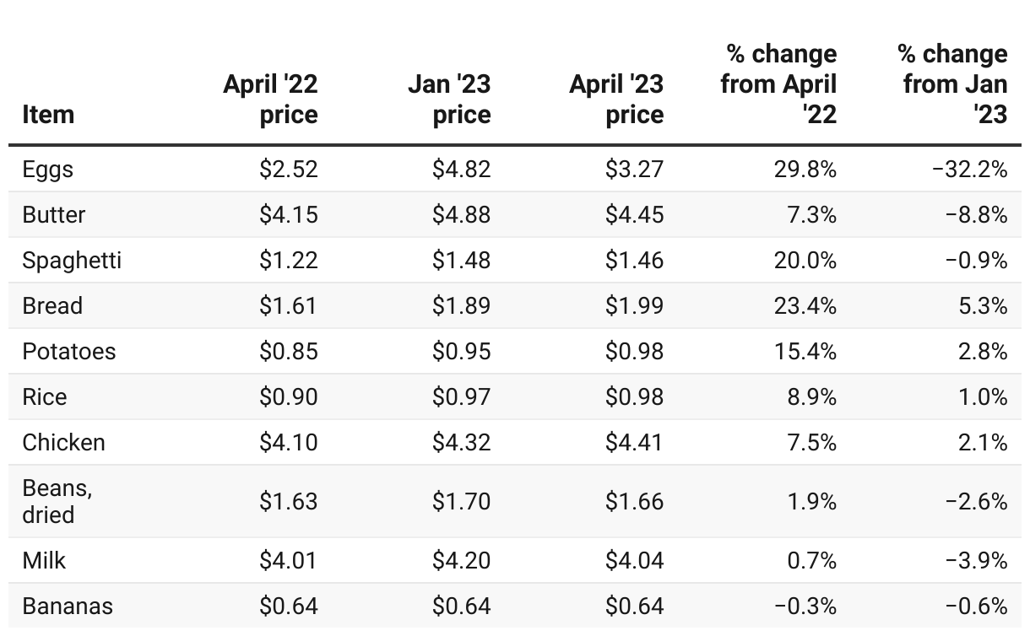Click the Item column header
This screenshot has width=1030, height=636.
coord(48,115)
